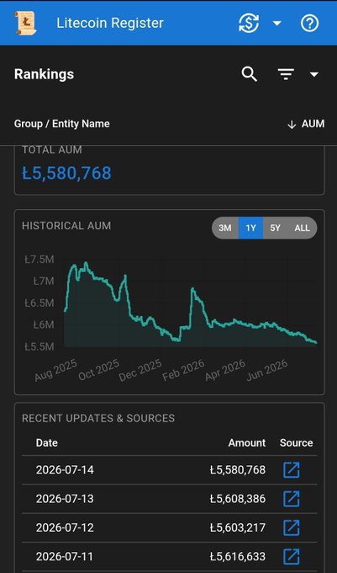Click the Amount column header

pyautogui.click(x=247, y=443)
